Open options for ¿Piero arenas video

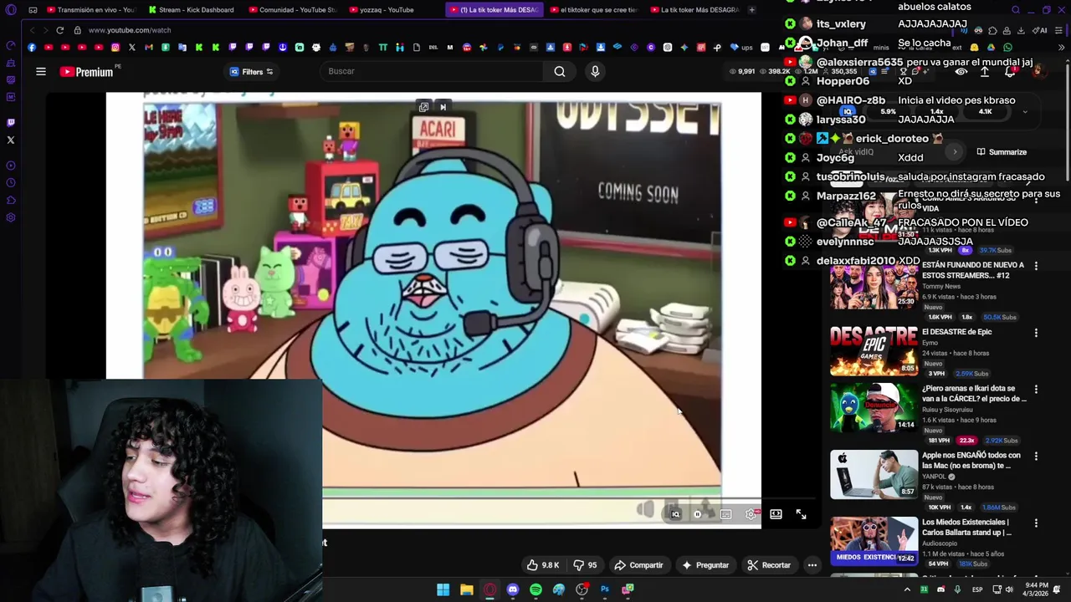pos(1036,390)
